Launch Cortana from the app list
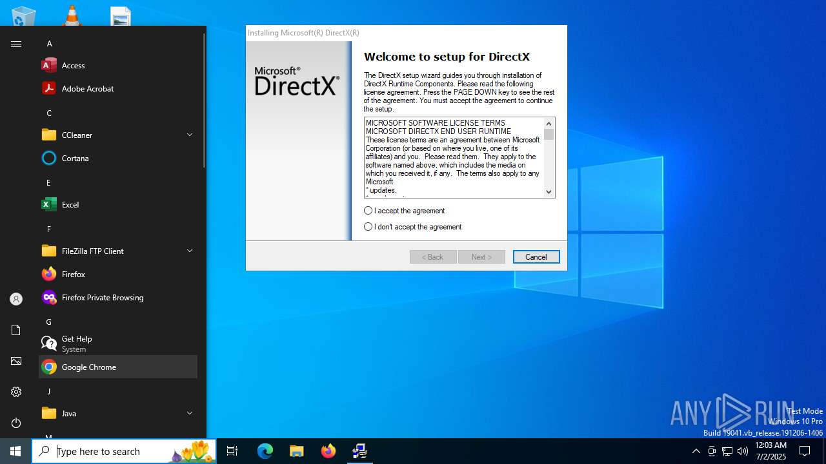Viewport: 826px width, 464px height. tap(118, 158)
